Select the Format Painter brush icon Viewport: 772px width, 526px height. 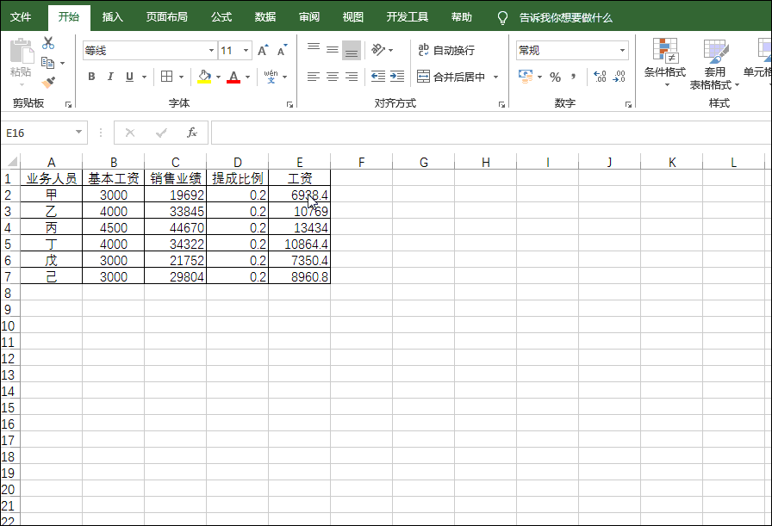[48, 82]
